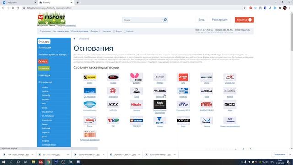
Task: Reload stop button in browser toolbar
Action: (13, 8)
